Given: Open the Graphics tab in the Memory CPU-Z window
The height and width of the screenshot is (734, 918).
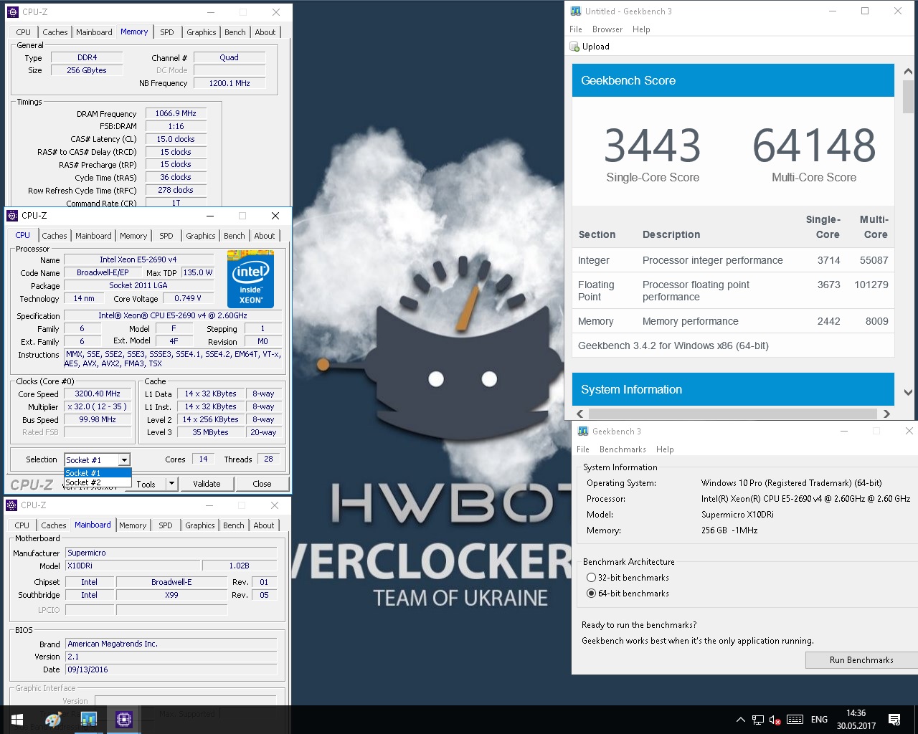Looking at the screenshot, I should pyautogui.click(x=202, y=32).
